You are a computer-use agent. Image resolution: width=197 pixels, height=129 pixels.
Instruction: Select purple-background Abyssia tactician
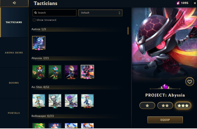[x=71, y=72]
